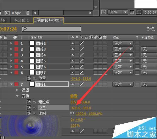This screenshot has width=157, height=139.
Task: Collapse layer 7 圆形1
Action: tap(11, 84)
